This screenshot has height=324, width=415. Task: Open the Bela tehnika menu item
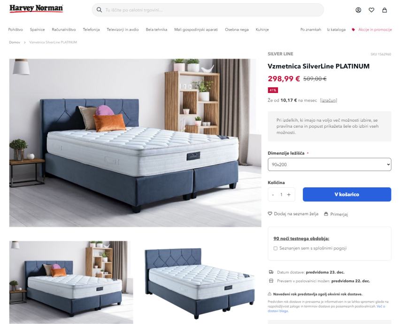click(x=156, y=30)
